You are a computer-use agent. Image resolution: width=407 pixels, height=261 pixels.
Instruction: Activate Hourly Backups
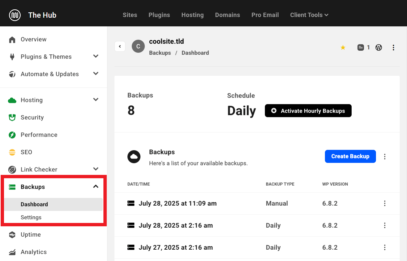tap(308, 110)
